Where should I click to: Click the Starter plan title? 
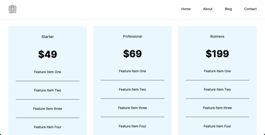pos(48,37)
